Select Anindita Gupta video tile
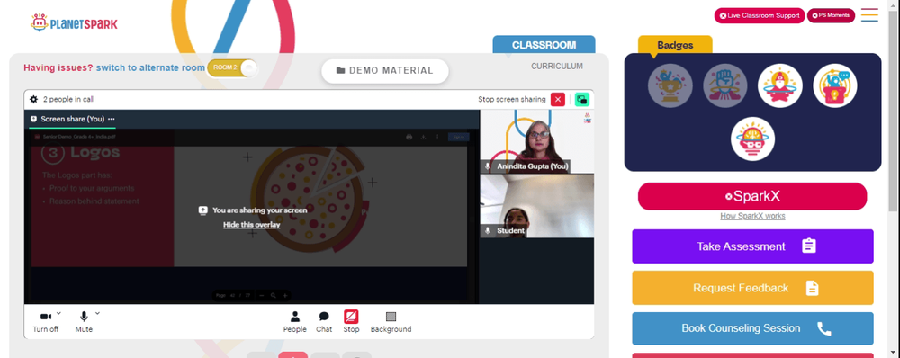 pyautogui.click(x=537, y=142)
